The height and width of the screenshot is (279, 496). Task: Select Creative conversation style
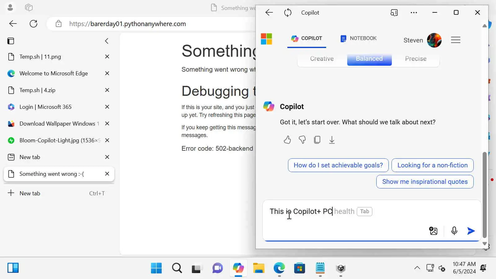click(x=322, y=59)
